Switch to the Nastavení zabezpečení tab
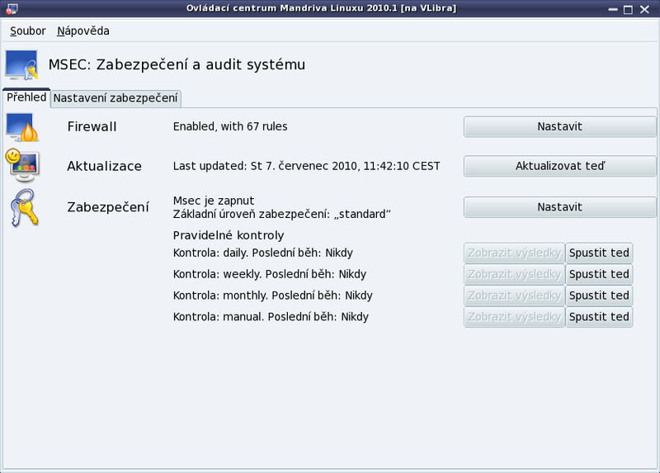 click(x=115, y=98)
